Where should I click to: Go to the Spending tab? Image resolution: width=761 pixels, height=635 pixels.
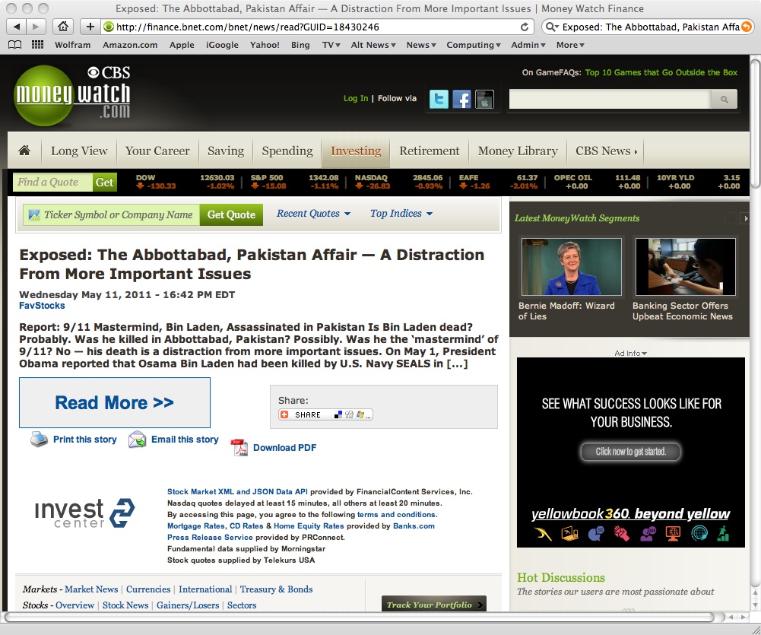pyautogui.click(x=287, y=151)
